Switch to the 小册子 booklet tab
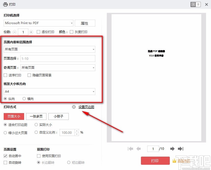Viewport: 211px width, 170px height. coord(58,116)
